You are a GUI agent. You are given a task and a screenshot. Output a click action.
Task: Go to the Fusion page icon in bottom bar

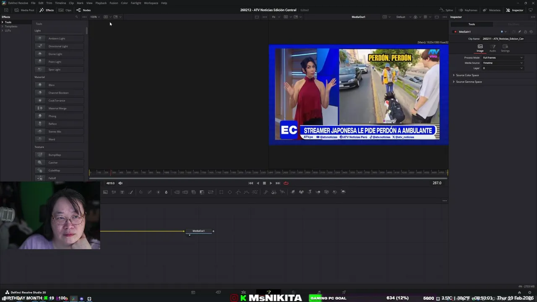268,292
